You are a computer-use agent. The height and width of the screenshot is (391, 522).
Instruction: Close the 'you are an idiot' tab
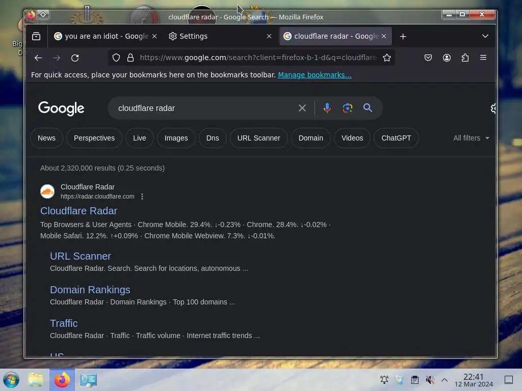pos(154,36)
